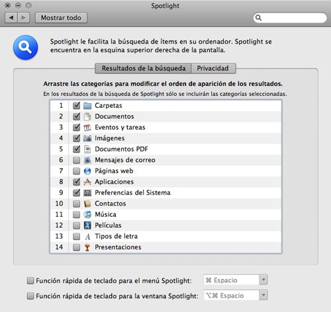331x312 pixels.
Task: Uncheck the Documentos PDF checkbox
Action: click(x=77, y=149)
